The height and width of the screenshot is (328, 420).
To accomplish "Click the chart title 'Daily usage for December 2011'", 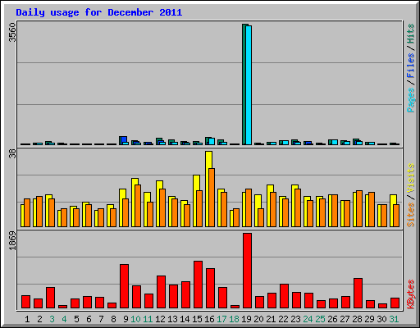I will pos(99,12).
